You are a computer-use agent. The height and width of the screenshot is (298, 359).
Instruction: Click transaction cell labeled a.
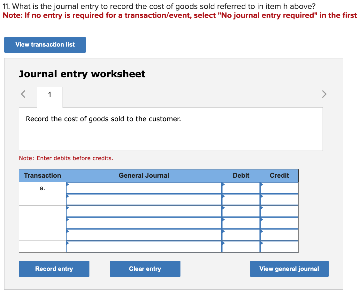[42, 188]
